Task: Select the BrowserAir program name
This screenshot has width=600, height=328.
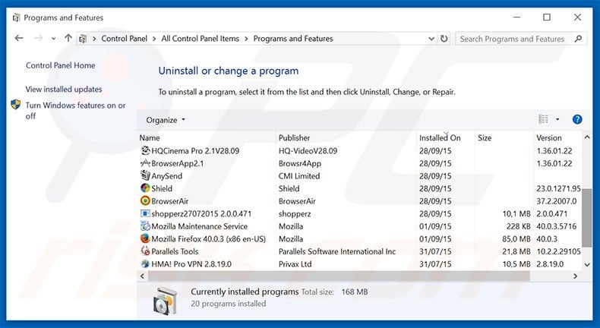Action: pos(170,201)
